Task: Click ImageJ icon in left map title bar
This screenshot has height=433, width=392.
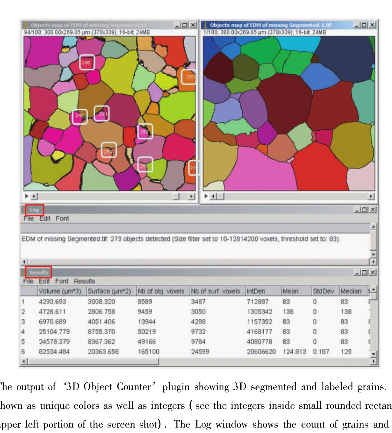Action: tap(26, 25)
